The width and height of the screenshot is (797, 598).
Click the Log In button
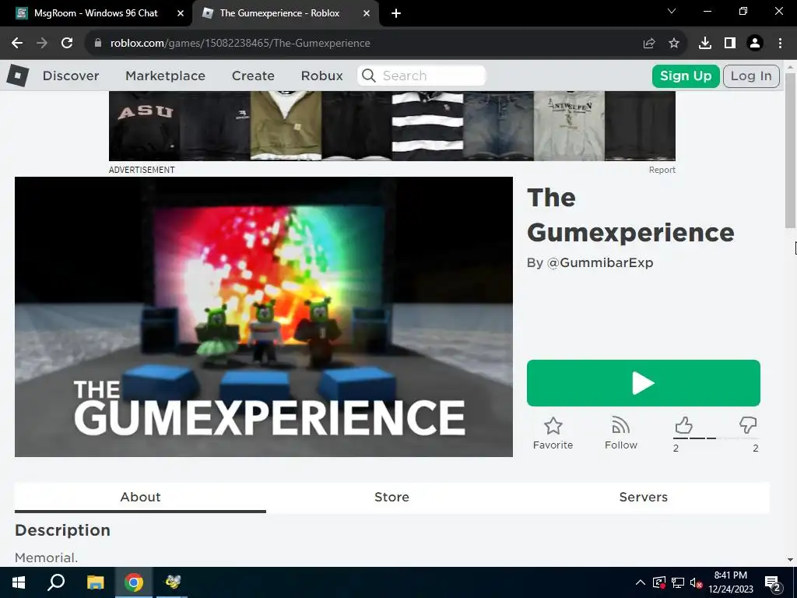tap(751, 76)
